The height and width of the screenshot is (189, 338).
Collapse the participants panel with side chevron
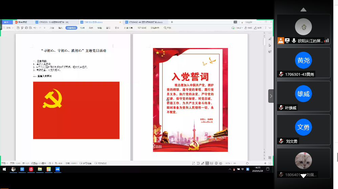271,96
